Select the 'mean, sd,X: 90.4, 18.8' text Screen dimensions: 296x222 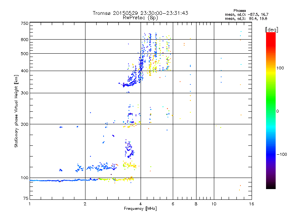(246, 18)
